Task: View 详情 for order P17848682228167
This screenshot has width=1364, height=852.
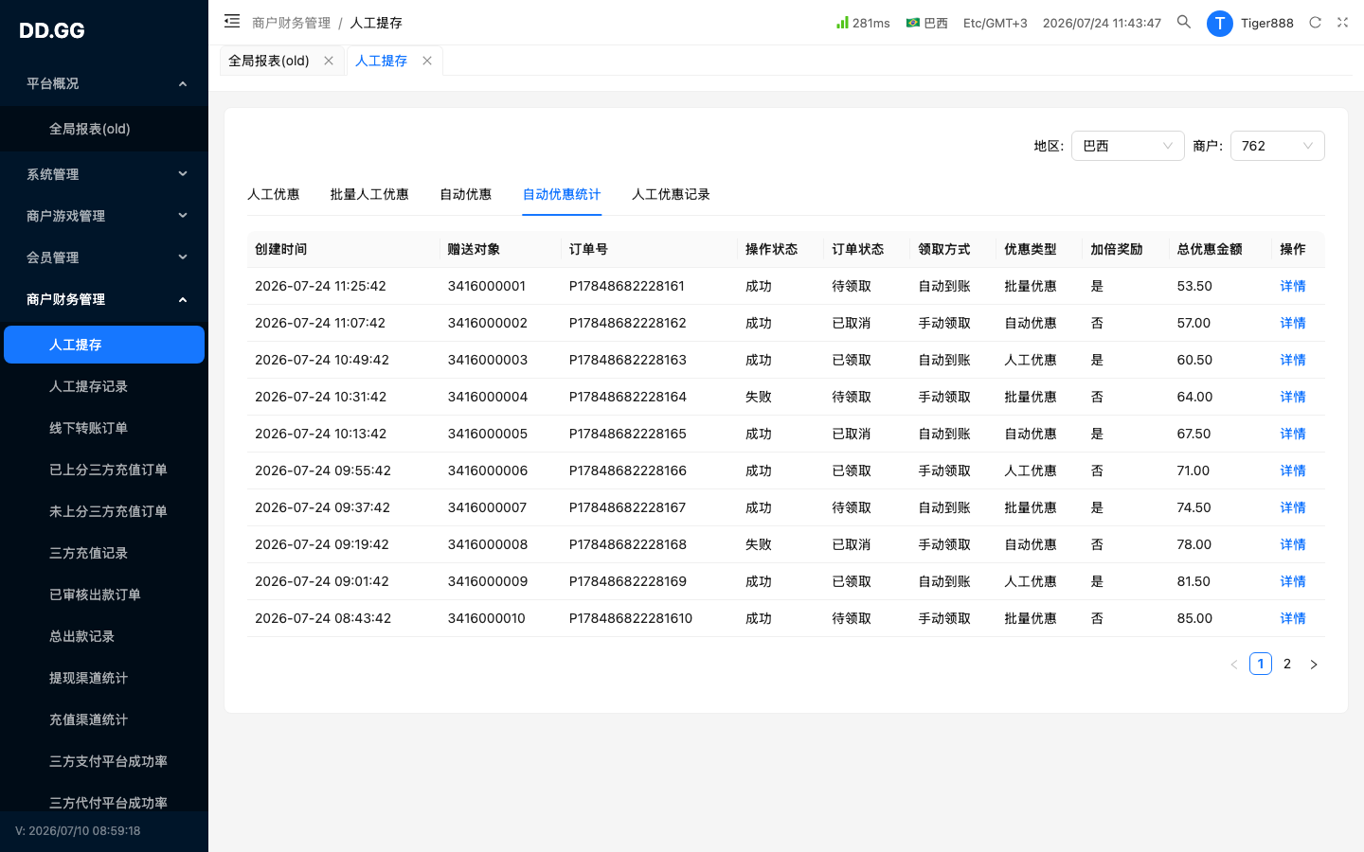Action: tap(1293, 507)
